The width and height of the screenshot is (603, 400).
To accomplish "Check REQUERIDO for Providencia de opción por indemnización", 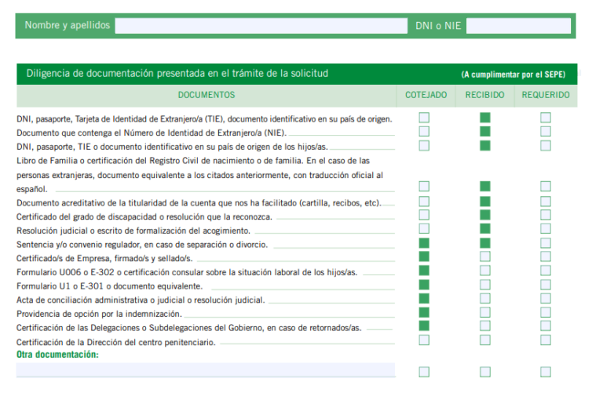I will coord(546,312).
